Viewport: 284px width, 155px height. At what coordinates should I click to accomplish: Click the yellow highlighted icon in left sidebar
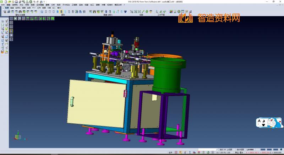tap(11, 31)
